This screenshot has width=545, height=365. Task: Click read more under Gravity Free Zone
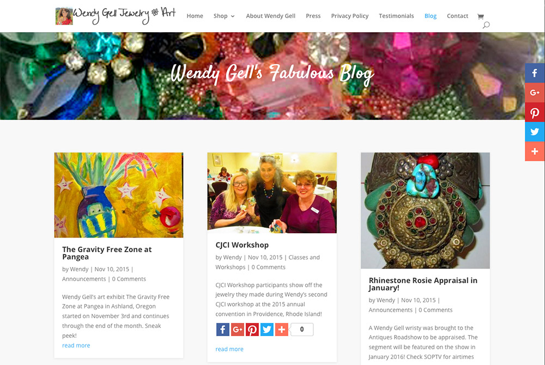(x=76, y=345)
